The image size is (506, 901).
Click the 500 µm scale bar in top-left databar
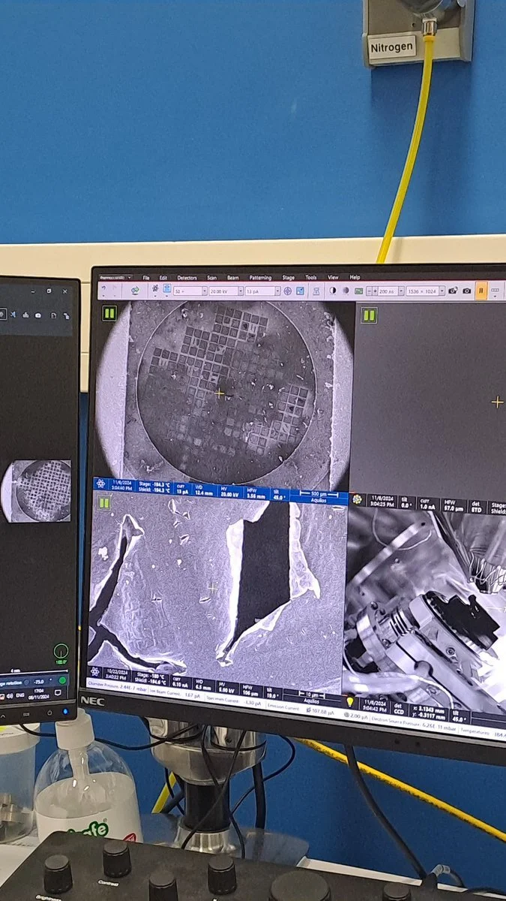click(x=320, y=494)
